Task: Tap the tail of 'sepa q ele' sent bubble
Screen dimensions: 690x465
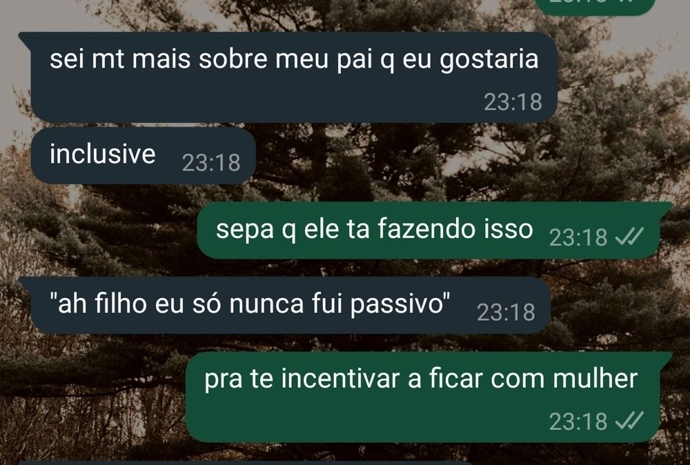Action: 665,208
